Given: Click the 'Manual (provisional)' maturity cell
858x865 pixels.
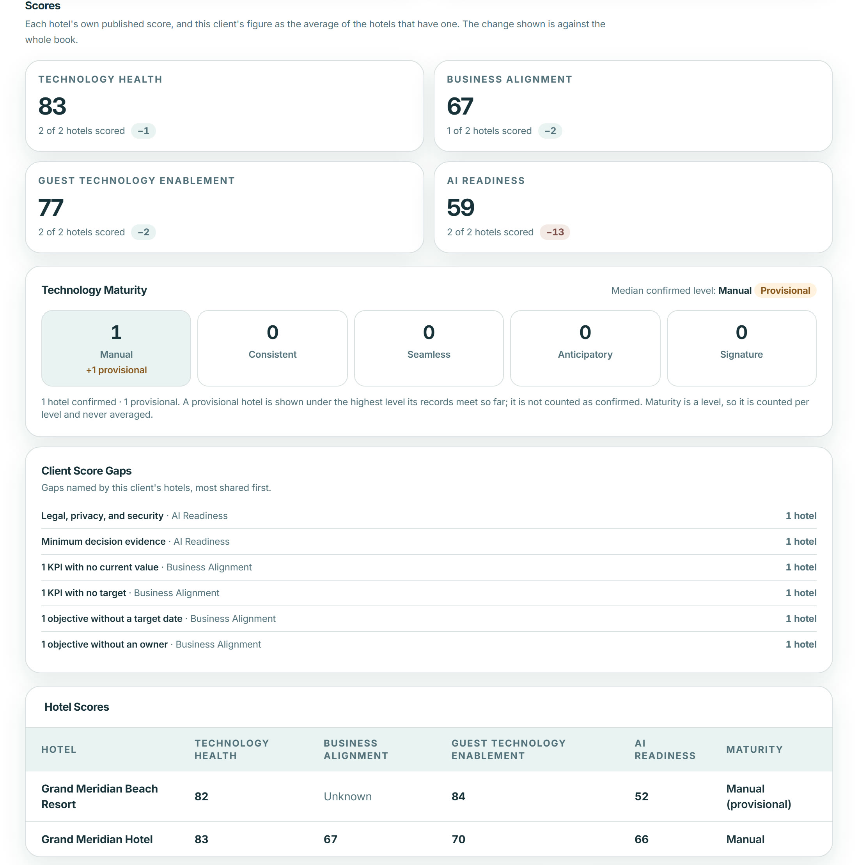Looking at the screenshot, I should click(x=759, y=796).
